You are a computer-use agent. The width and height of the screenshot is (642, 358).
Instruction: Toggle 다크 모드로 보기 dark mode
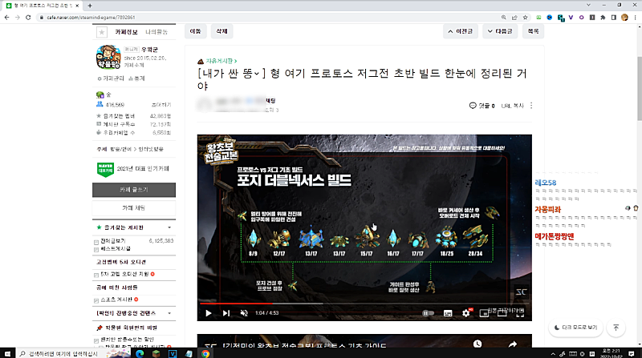coord(575,328)
